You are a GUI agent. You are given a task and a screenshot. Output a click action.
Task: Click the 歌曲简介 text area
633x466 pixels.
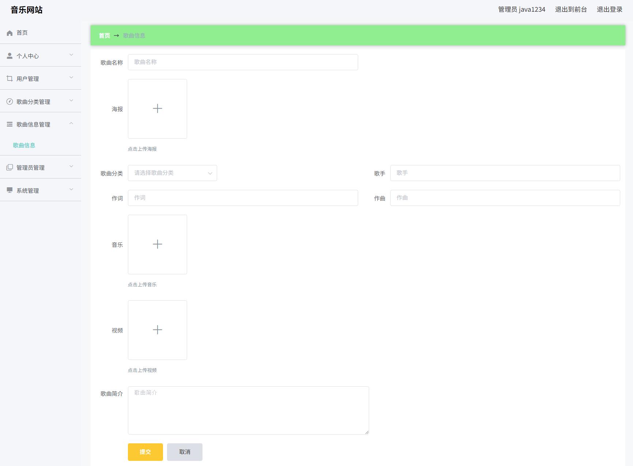tap(249, 410)
